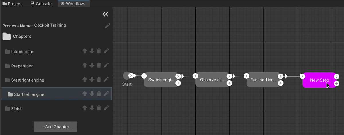Select the Finish chapter
344x135 pixels.
click(x=17, y=109)
